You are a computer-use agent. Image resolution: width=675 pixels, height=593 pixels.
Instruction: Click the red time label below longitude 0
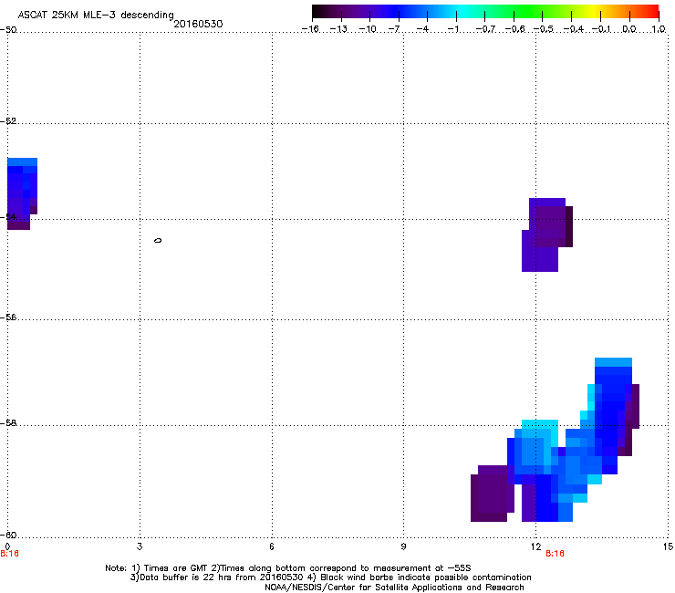pos(9,554)
